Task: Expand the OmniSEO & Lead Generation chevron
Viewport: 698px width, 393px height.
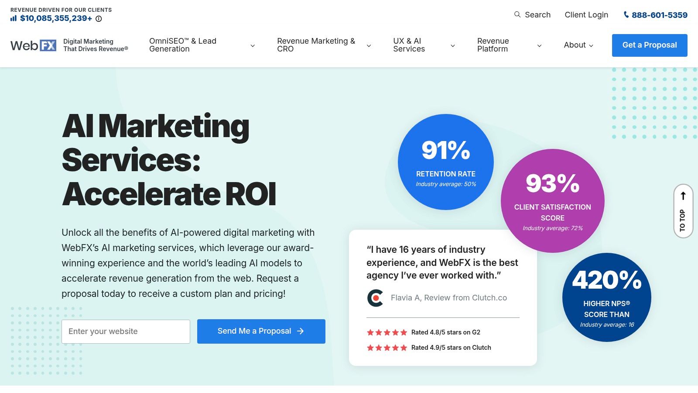Action: point(253,46)
